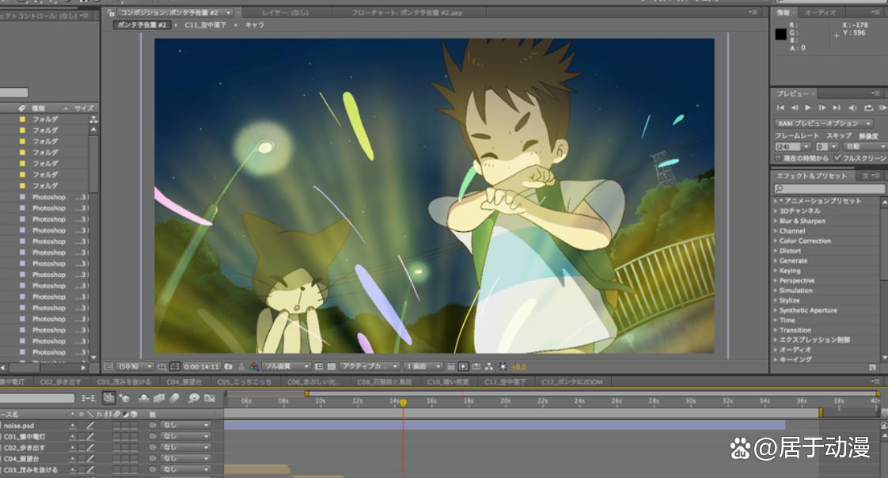The width and height of the screenshot is (888, 478).
Task: Switch to C04_展望台 timeline tab
Action: point(184,382)
